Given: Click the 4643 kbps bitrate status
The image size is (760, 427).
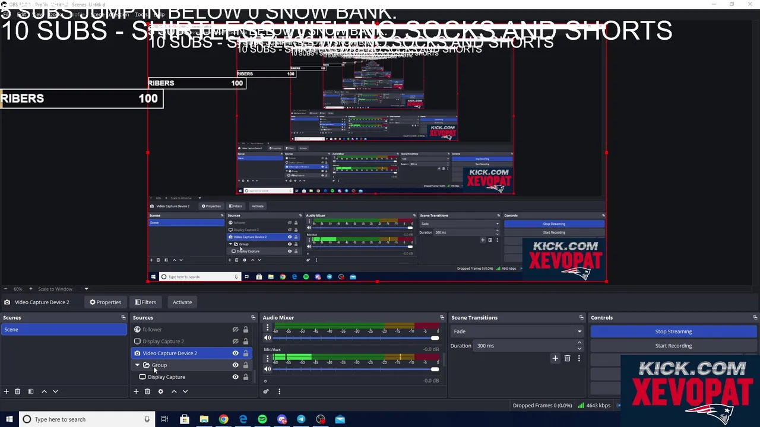Looking at the screenshot, I should [x=594, y=406].
